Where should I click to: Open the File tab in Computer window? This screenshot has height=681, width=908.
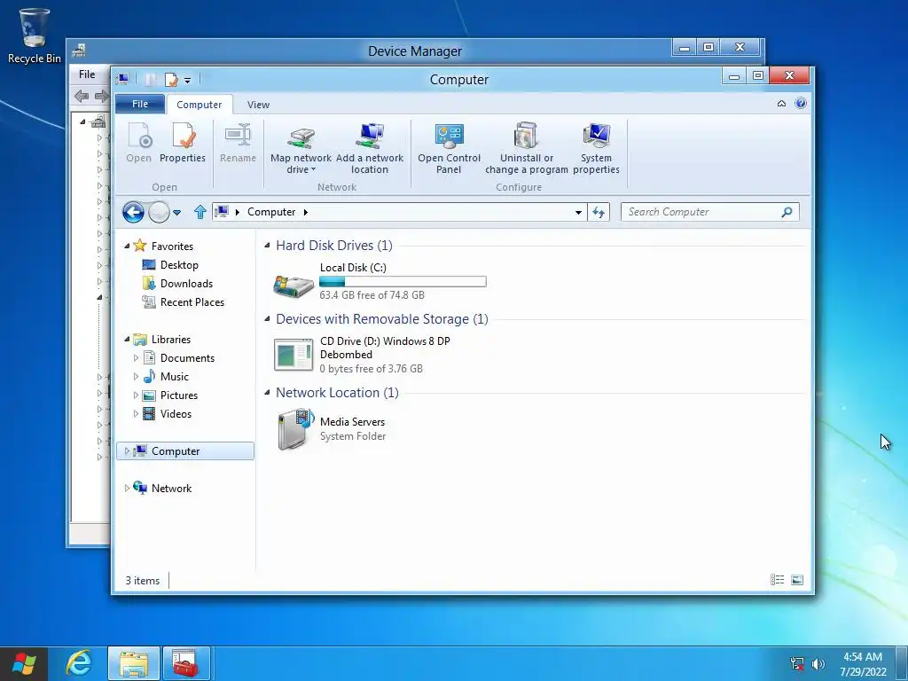139,104
